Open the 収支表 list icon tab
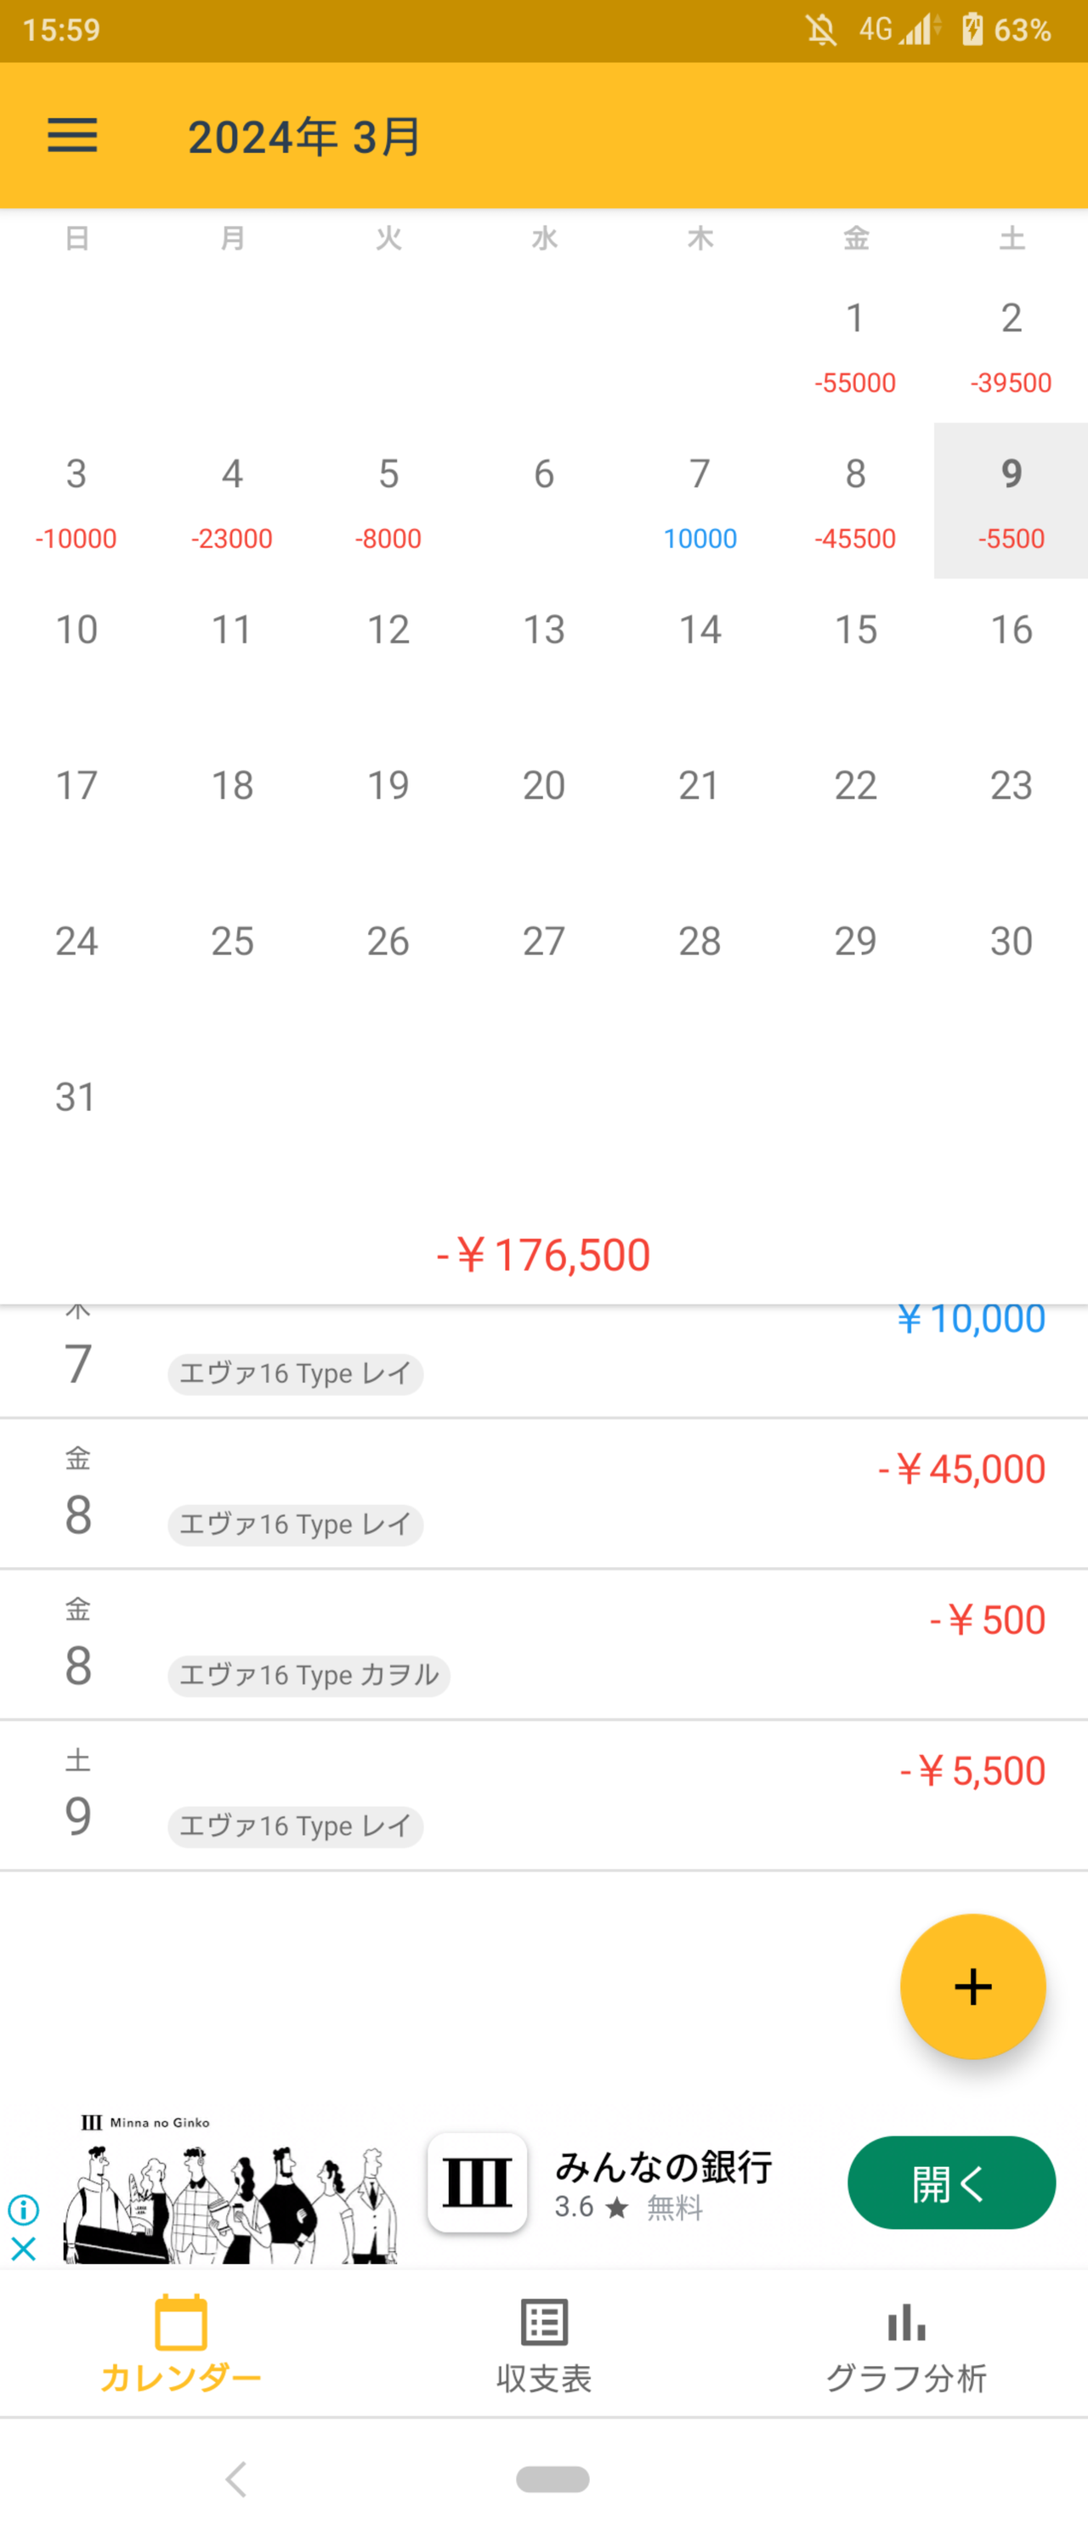 [543, 2346]
